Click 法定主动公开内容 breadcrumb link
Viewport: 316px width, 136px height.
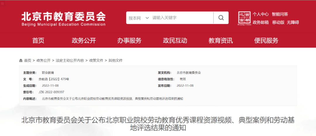click(x=70, y=61)
